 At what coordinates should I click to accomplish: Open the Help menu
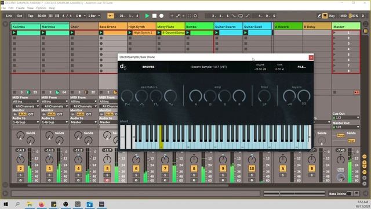(x=52, y=8)
